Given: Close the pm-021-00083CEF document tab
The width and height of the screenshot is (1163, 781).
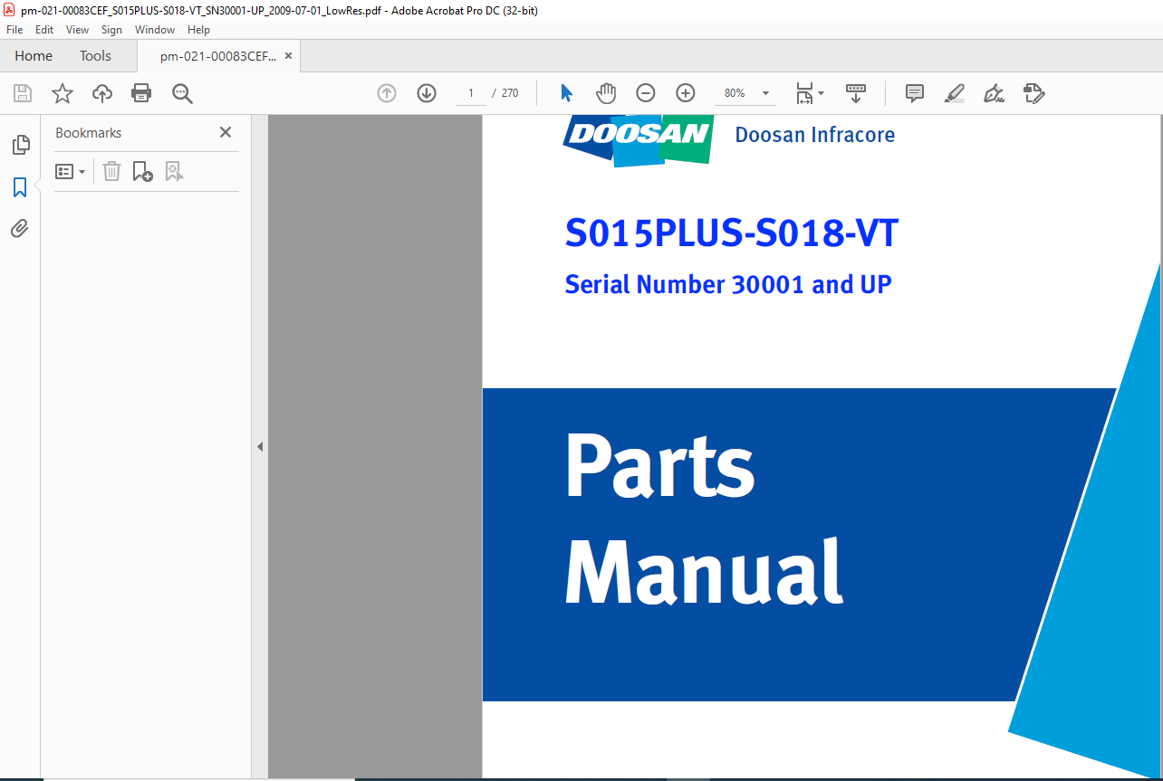Looking at the screenshot, I should (x=288, y=56).
